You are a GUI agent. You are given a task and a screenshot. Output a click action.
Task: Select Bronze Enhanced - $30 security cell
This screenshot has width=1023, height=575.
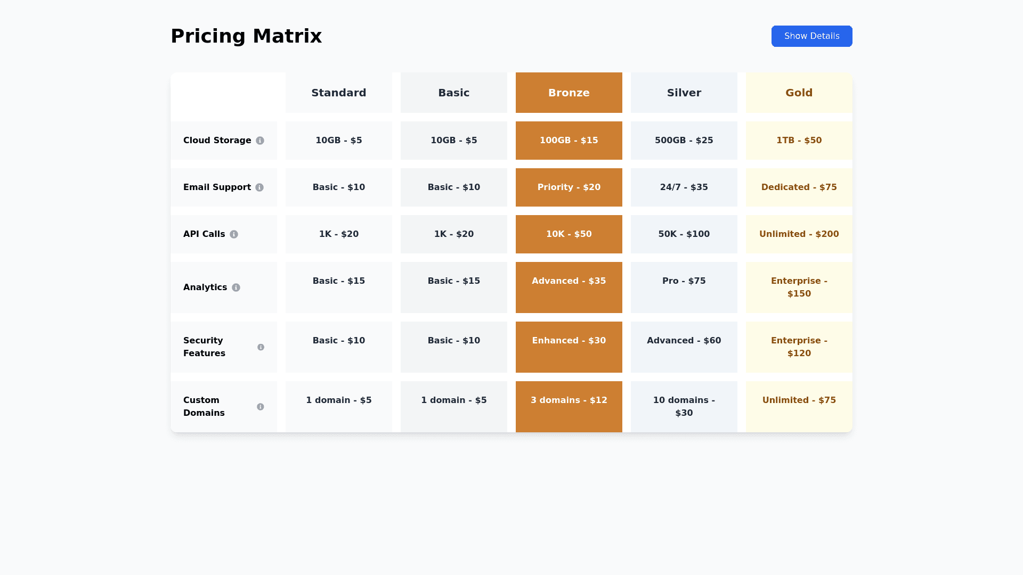[x=569, y=347]
